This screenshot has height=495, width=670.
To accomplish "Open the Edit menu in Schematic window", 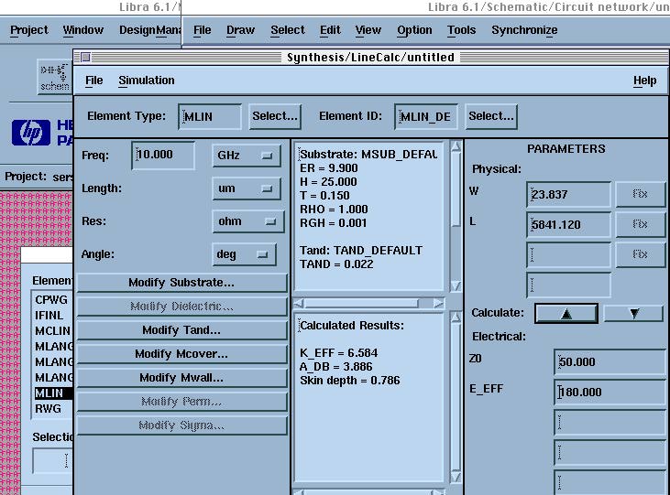I will [x=330, y=30].
